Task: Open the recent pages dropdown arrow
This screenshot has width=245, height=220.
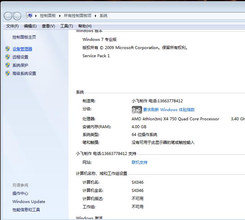Action: [24, 16]
